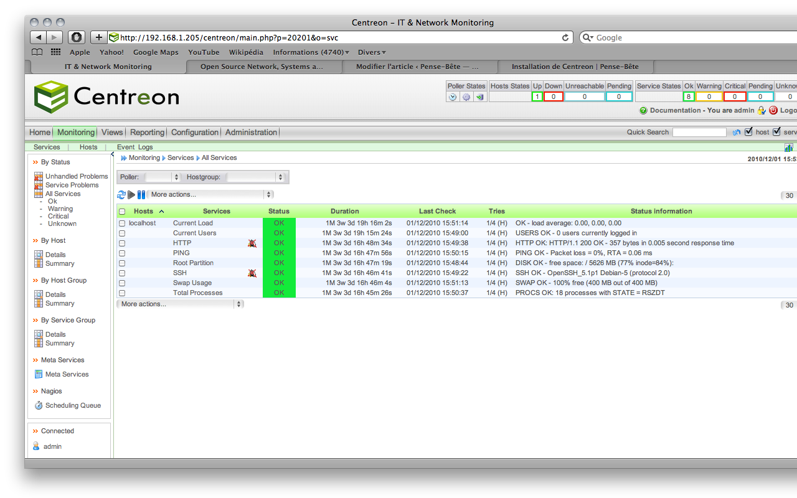Switch to Hosts submenu tab
This screenshot has width=797, height=498.
[x=88, y=148]
